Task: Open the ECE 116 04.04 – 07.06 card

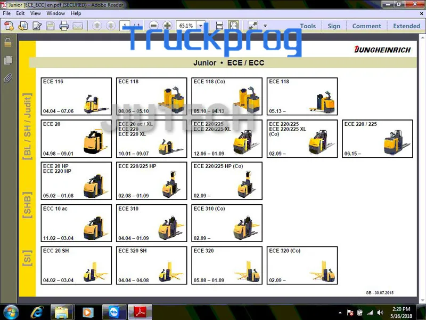Action: click(76, 97)
